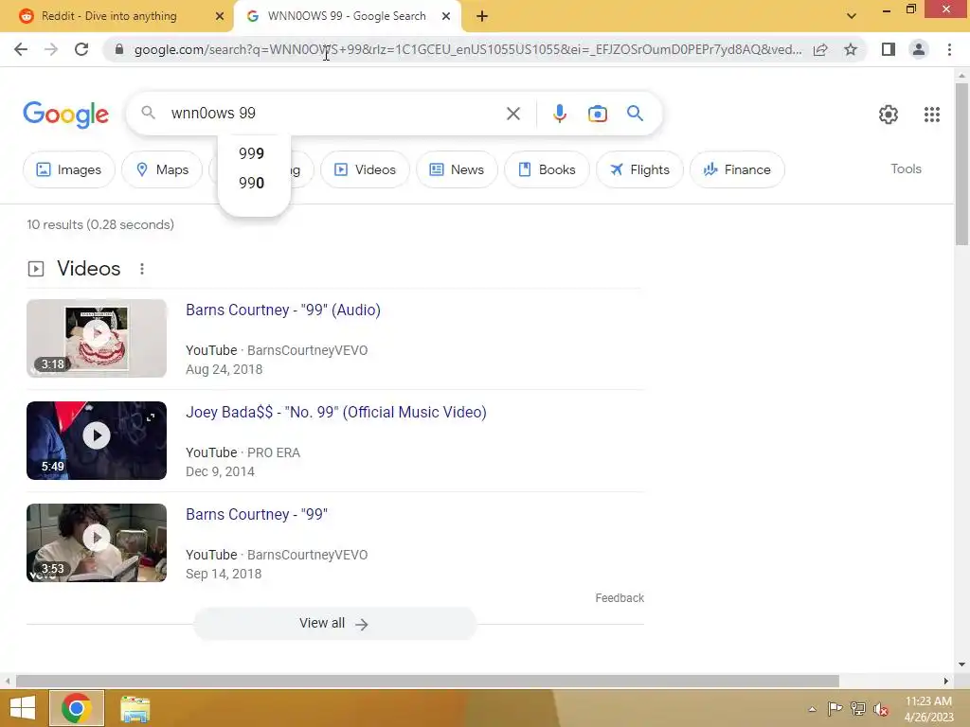Choose the 990 autocomplete suggestion
Screen dimensions: 970x727
[252, 183]
